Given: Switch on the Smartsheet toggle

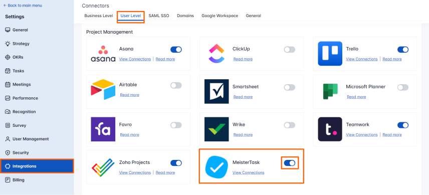Looking at the screenshot, I should pyautogui.click(x=290, y=87).
